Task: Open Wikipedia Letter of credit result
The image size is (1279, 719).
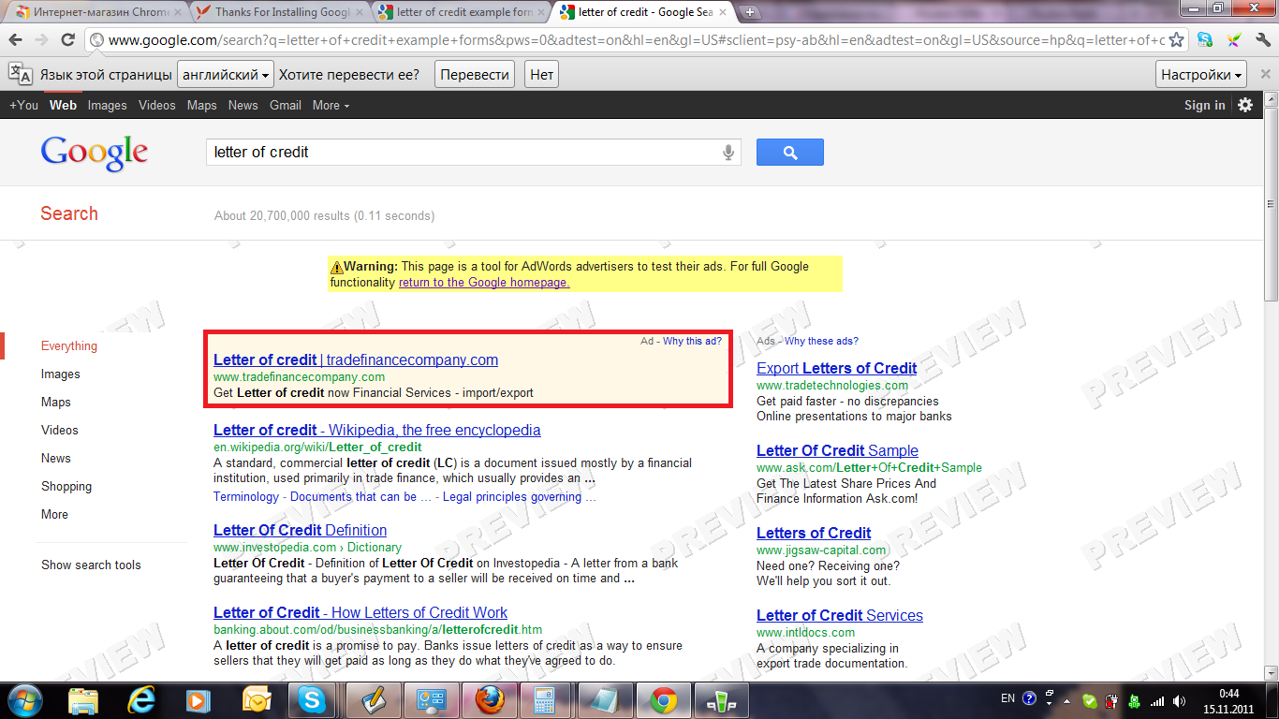Action: click(376, 430)
